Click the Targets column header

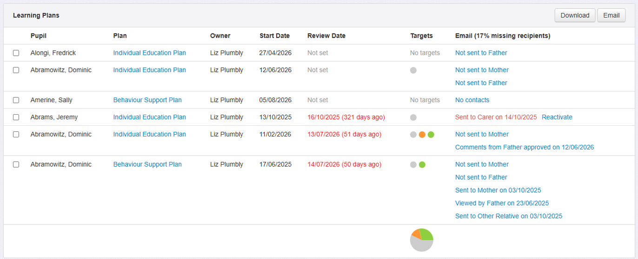tap(421, 36)
